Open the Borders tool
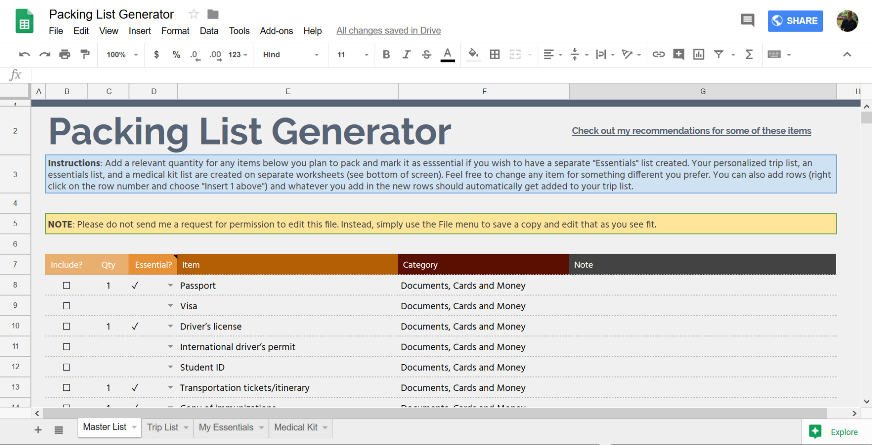872x445 pixels. (x=495, y=55)
